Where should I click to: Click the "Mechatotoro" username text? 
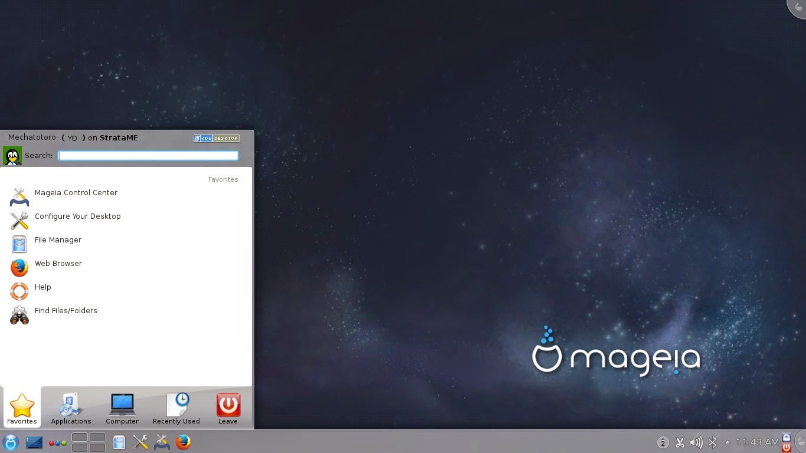click(x=32, y=137)
